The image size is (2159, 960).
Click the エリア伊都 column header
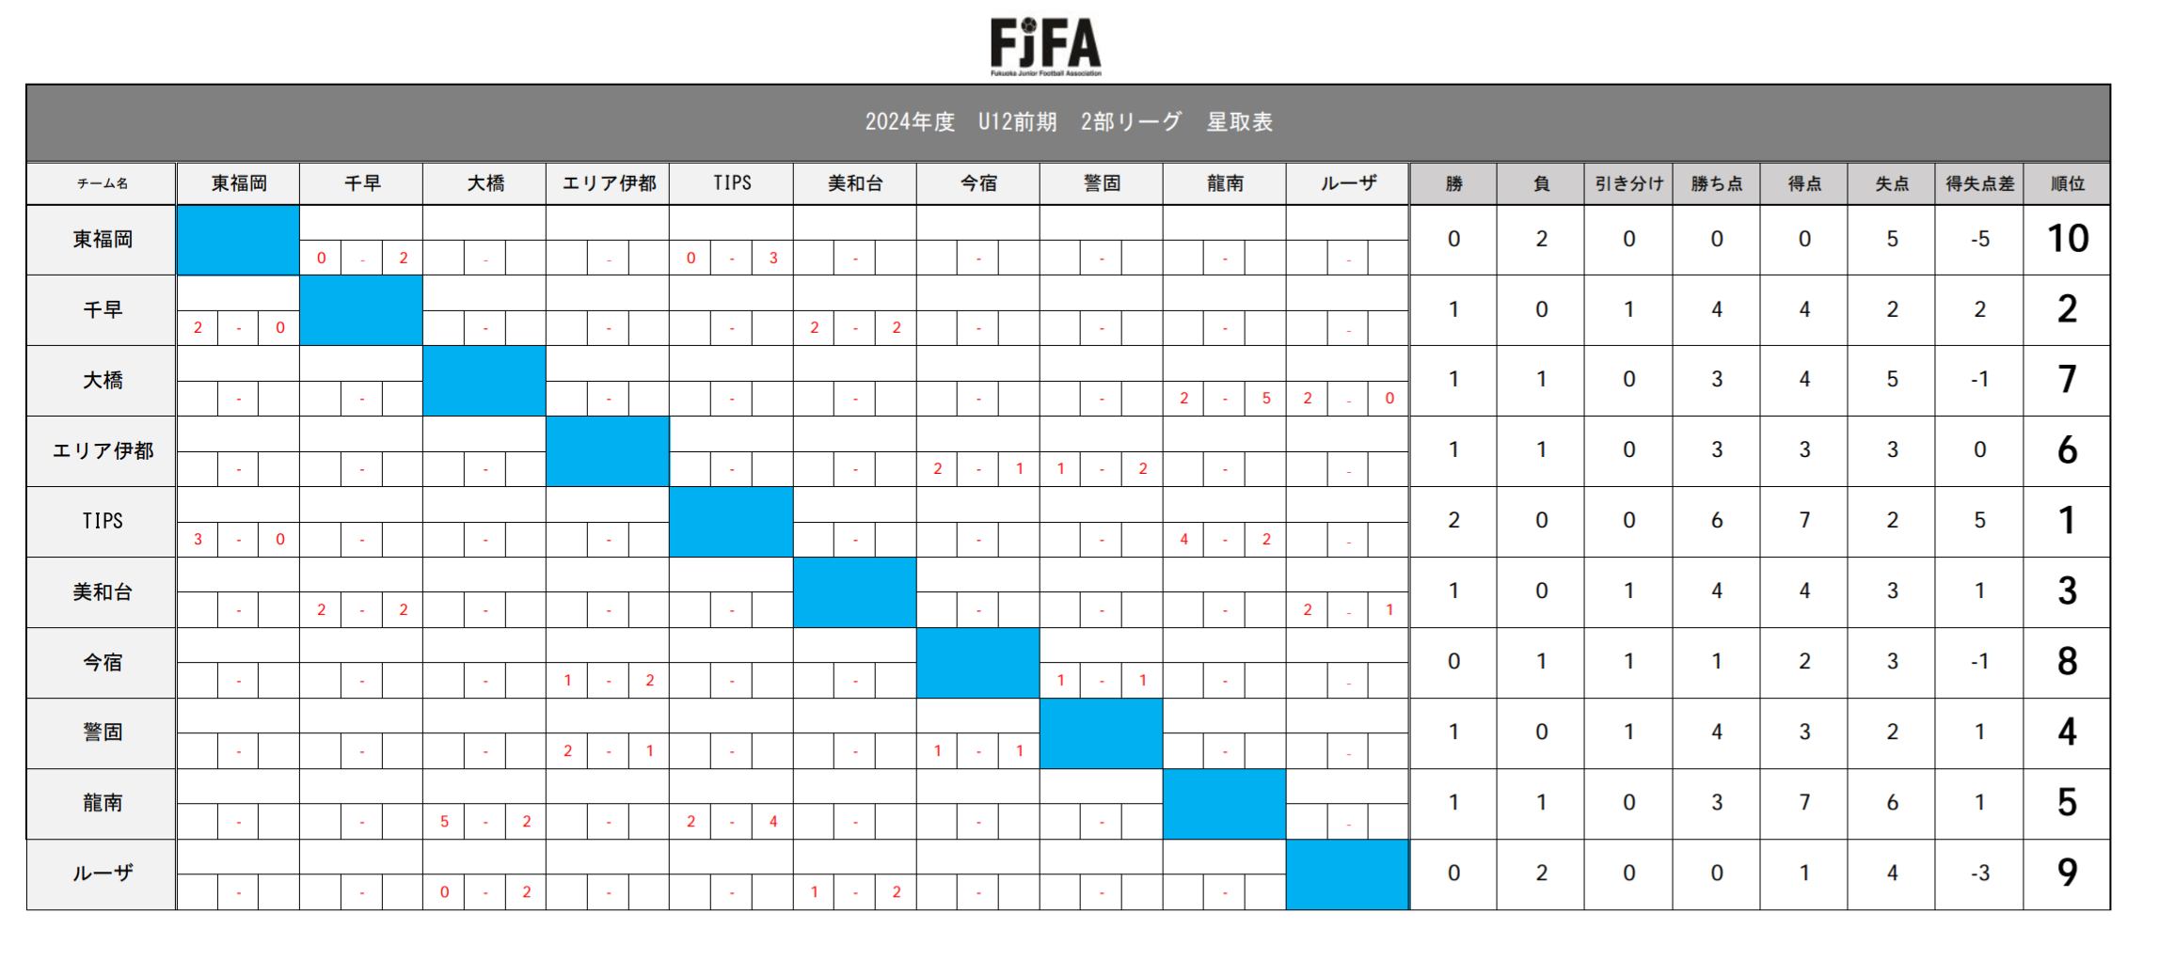608,183
